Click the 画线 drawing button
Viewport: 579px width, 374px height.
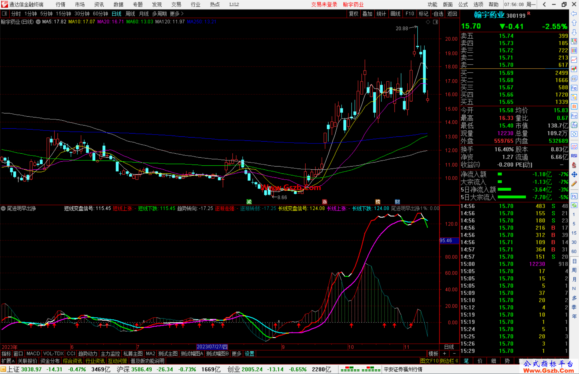point(395,14)
